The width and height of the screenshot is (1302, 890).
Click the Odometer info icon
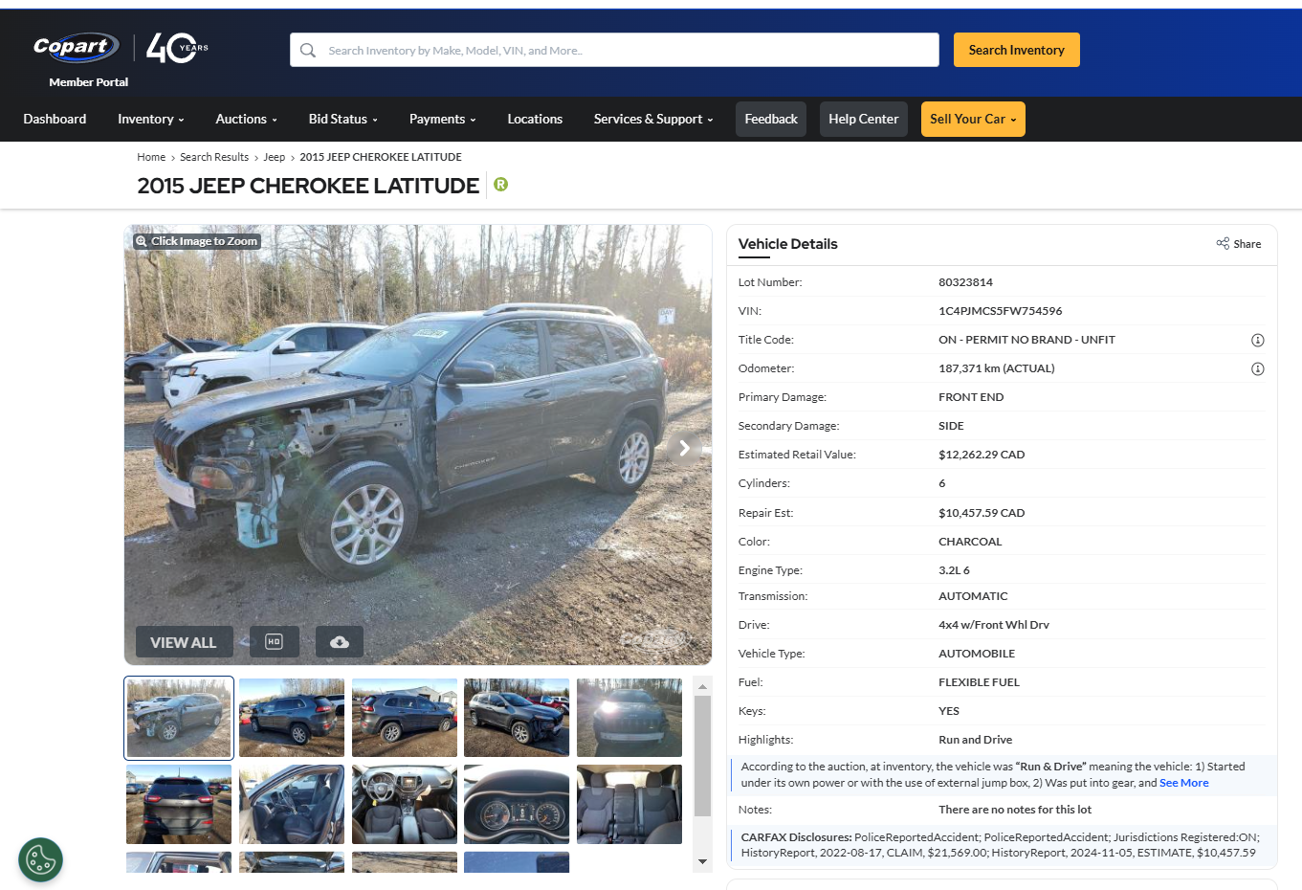point(1258,369)
